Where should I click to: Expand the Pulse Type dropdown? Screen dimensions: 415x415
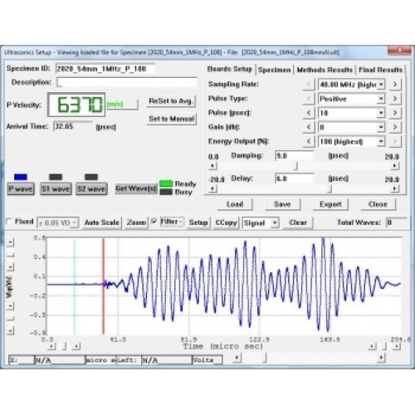[381, 99]
